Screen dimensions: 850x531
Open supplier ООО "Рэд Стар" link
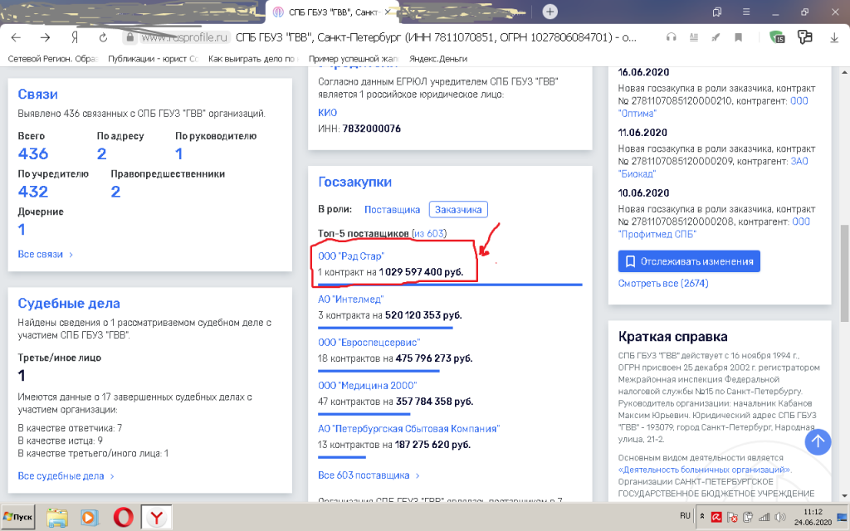(x=351, y=256)
